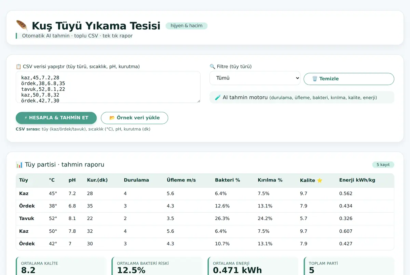This screenshot has height=275, width=410.
Task: Select the '°C' column header
Action: pyautogui.click(x=52, y=180)
